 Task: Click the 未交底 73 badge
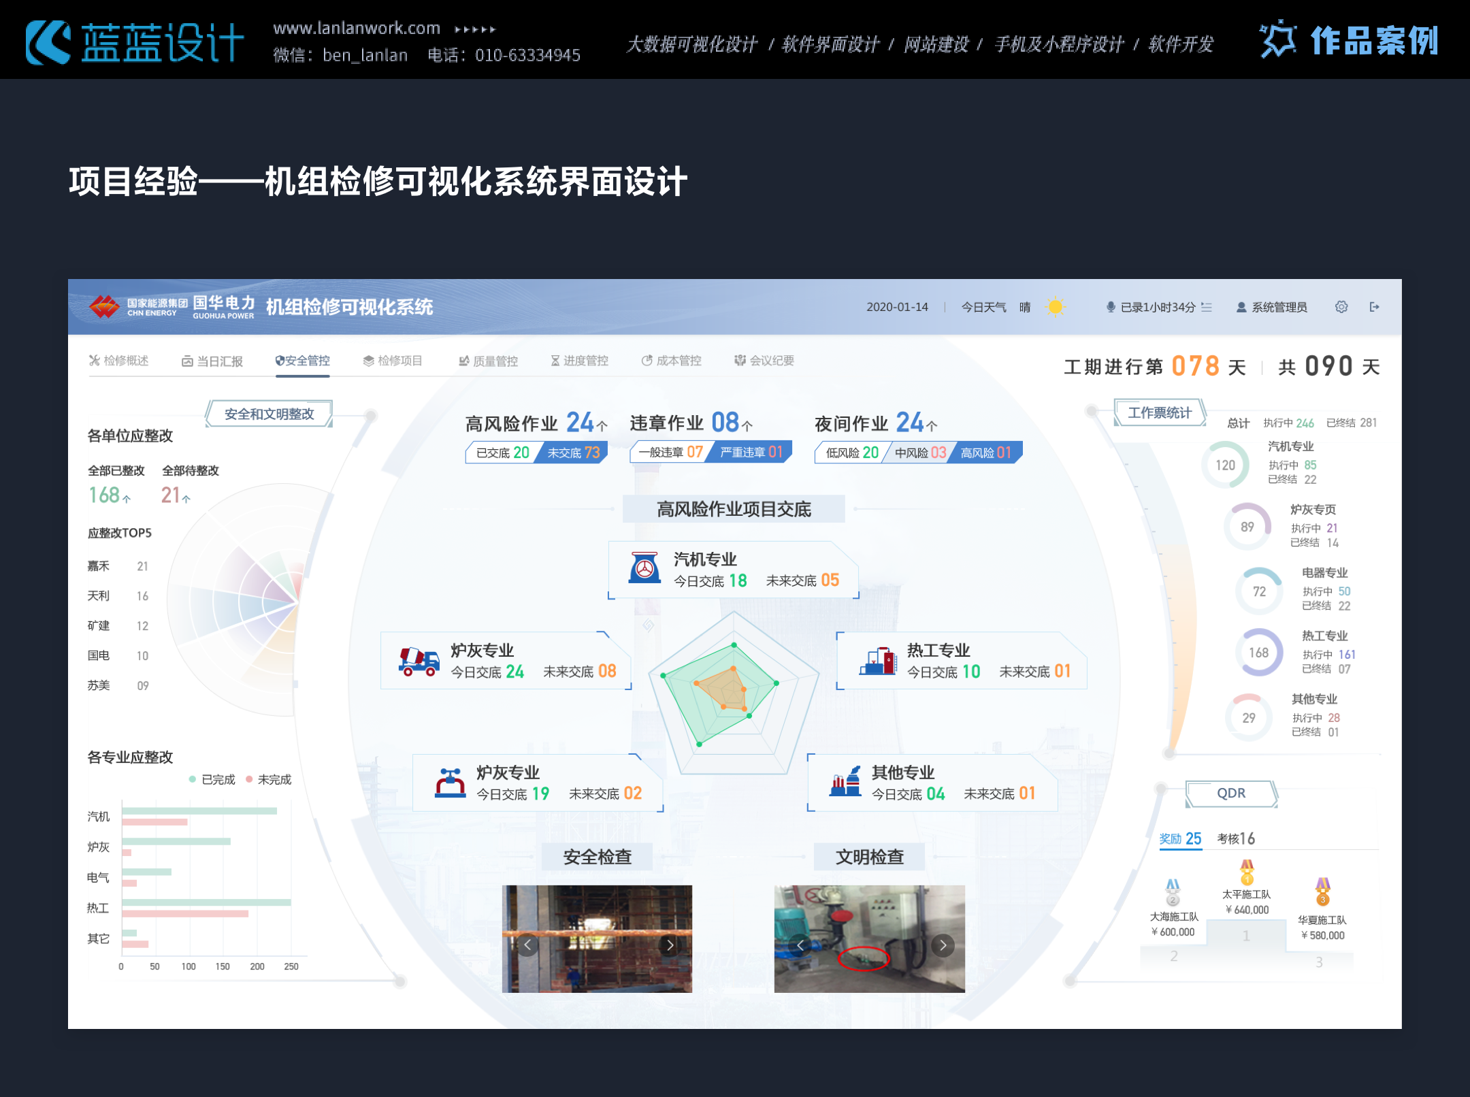tap(573, 453)
